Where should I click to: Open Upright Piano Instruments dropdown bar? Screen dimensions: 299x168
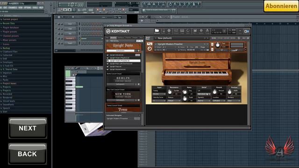coord(121,51)
